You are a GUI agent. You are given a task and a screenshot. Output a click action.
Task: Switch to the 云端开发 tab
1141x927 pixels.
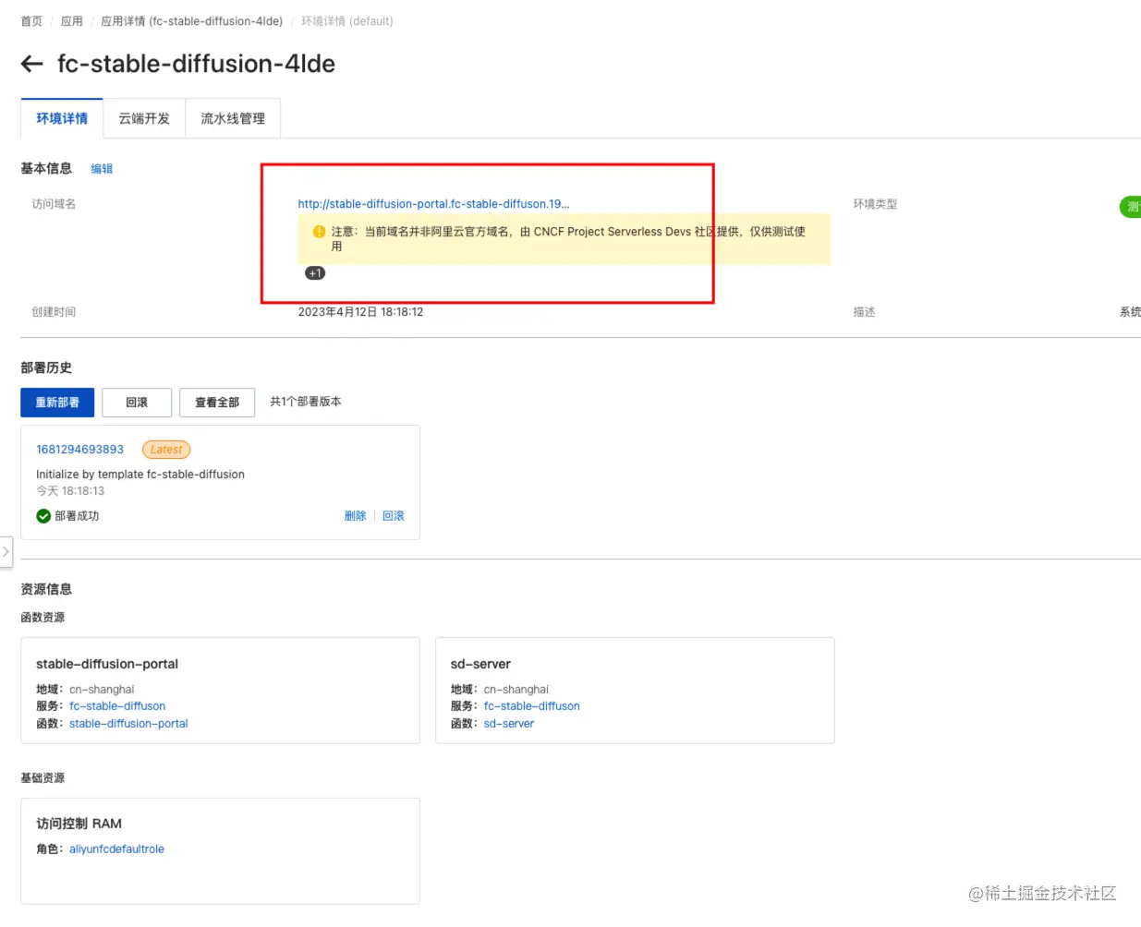tap(144, 118)
